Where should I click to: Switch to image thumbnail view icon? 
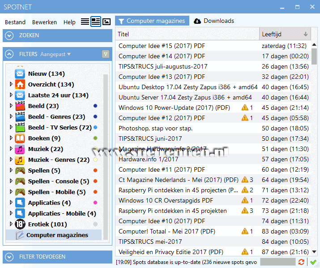(x=107, y=22)
